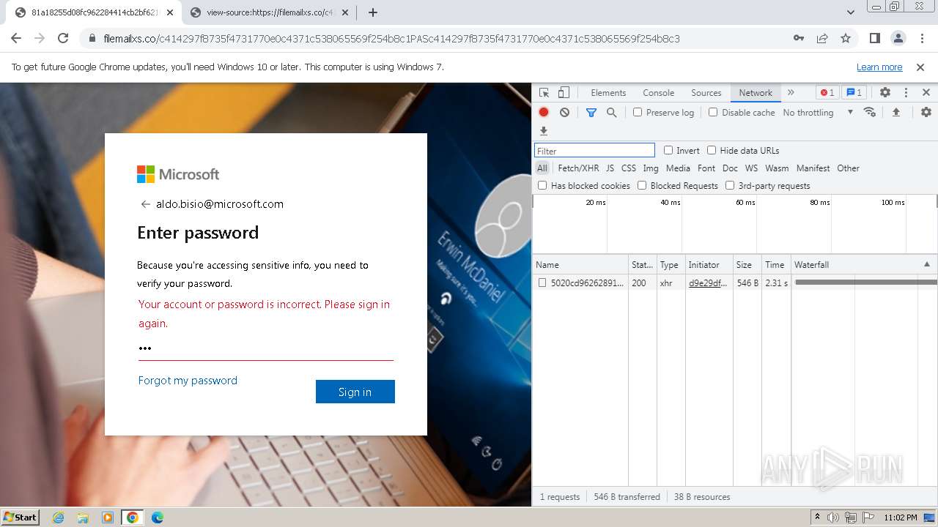The height and width of the screenshot is (527, 938).
Task: Open Learn more link
Action: point(879,67)
